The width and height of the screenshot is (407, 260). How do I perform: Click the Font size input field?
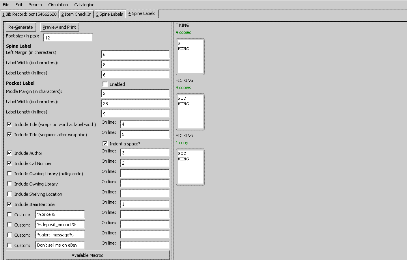coord(68,38)
